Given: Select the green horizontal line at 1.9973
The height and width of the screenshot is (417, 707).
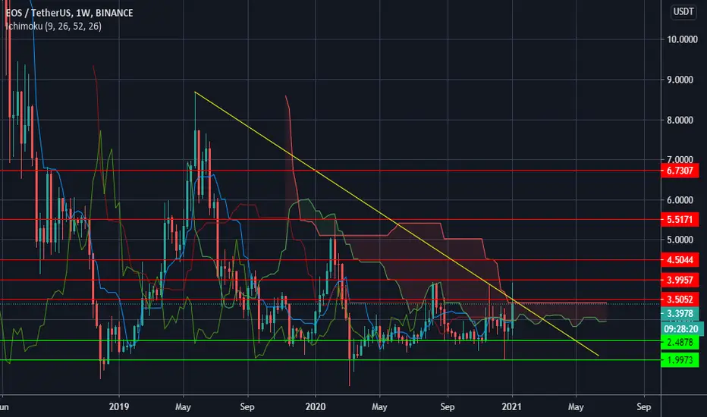Looking at the screenshot, I should click(329, 360).
